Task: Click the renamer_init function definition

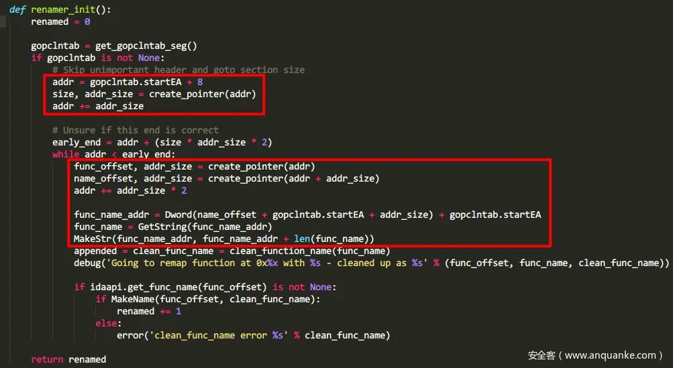Action: (60, 9)
